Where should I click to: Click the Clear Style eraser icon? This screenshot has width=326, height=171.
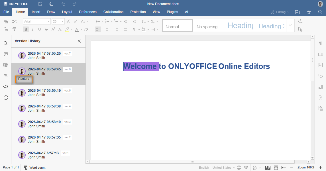(x=86, y=29)
